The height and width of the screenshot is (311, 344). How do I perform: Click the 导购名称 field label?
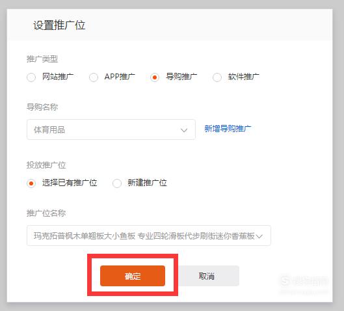42,107
